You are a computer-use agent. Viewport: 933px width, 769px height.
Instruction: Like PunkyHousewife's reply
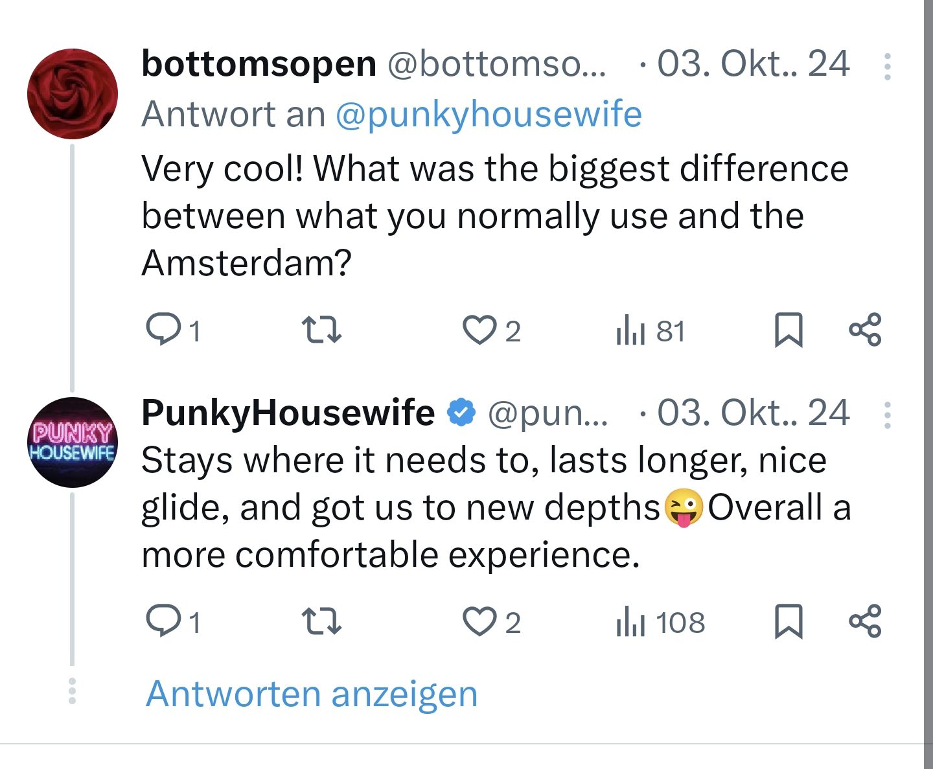[479, 621]
